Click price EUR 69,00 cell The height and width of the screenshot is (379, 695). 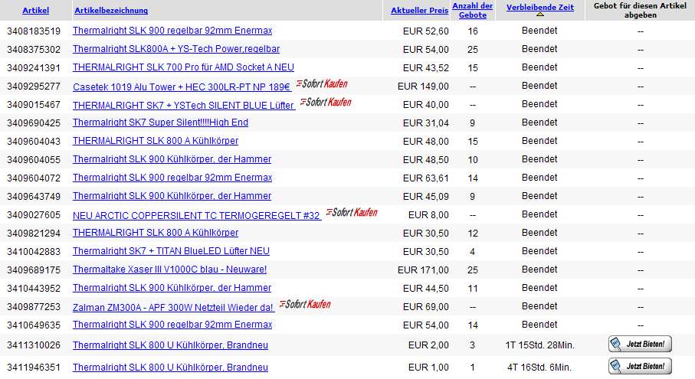pyautogui.click(x=426, y=306)
